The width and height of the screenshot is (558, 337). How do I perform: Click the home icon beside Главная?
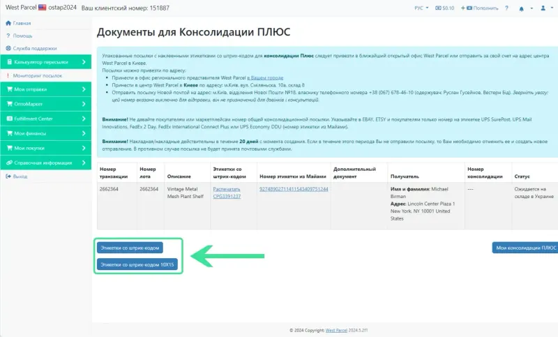[x=8, y=23]
